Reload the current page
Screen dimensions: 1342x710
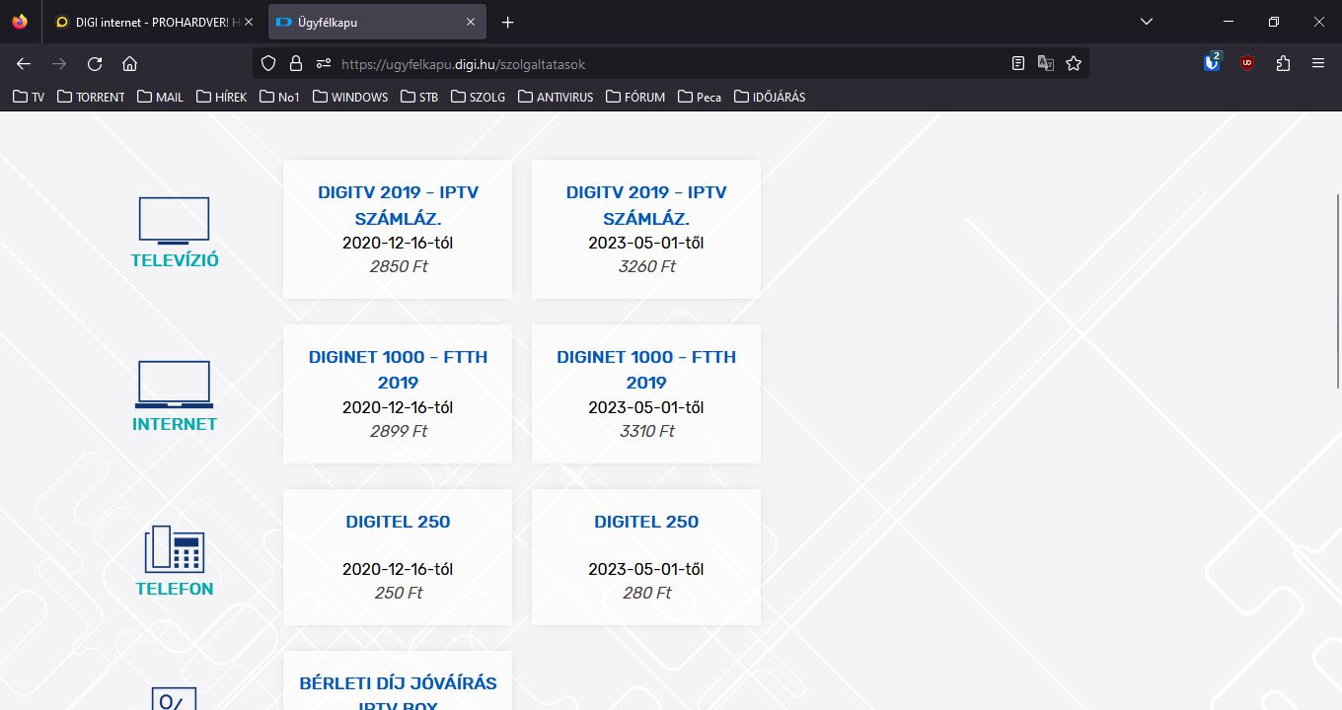(95, 64)
